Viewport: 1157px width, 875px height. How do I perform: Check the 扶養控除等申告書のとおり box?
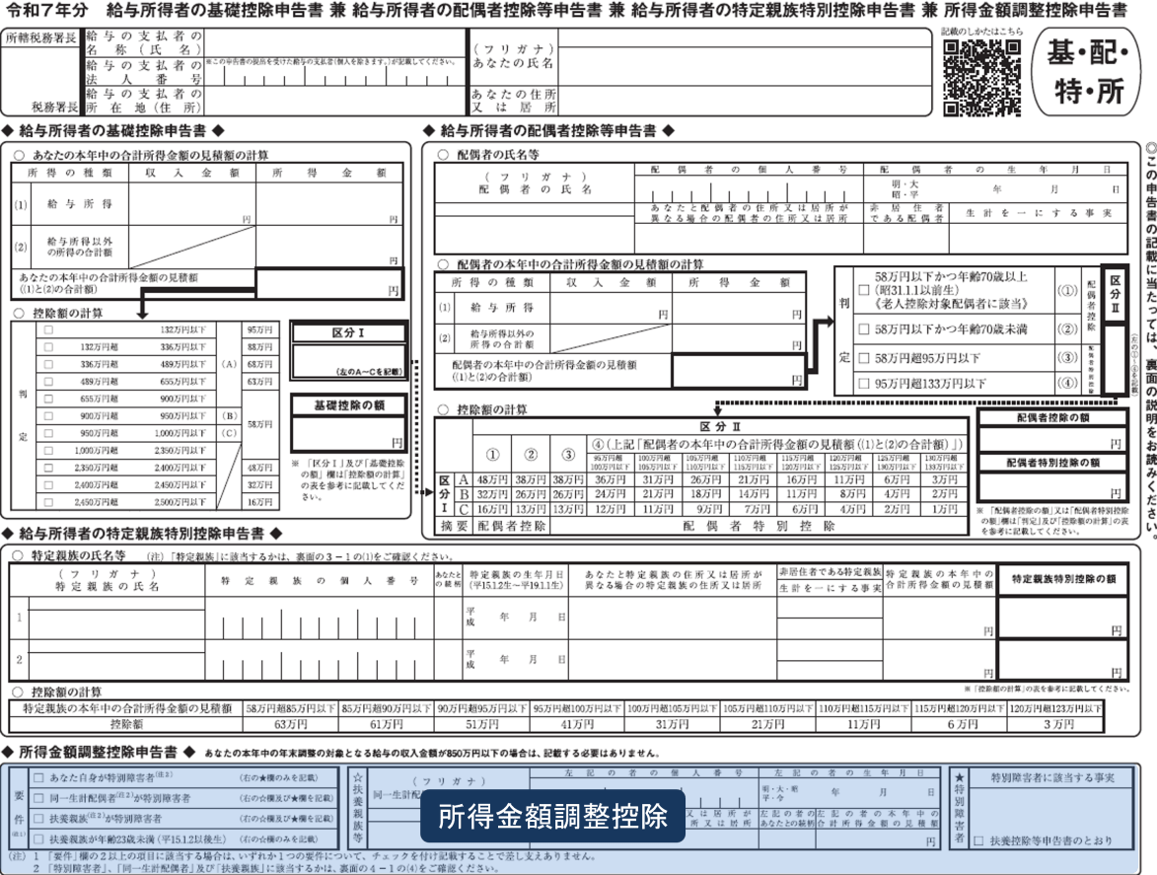977,841
